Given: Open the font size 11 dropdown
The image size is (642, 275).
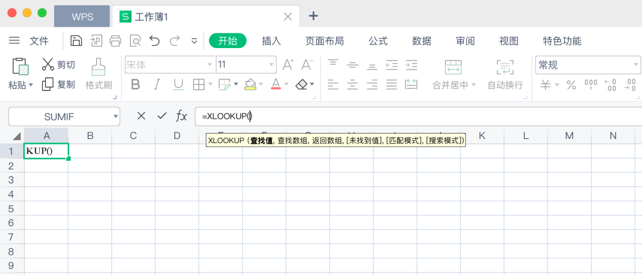Looking at the screenshot, I should click(x=272, y=65).
